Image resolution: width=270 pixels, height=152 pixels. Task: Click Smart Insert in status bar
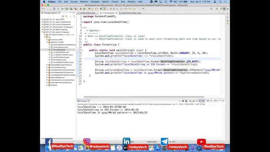152,142
